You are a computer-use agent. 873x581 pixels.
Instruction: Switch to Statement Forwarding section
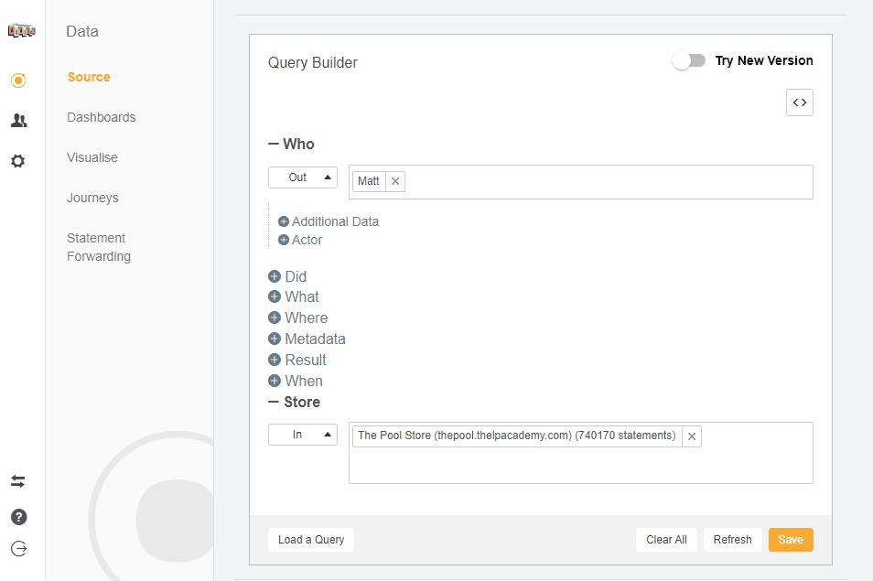tap(95, 247)
